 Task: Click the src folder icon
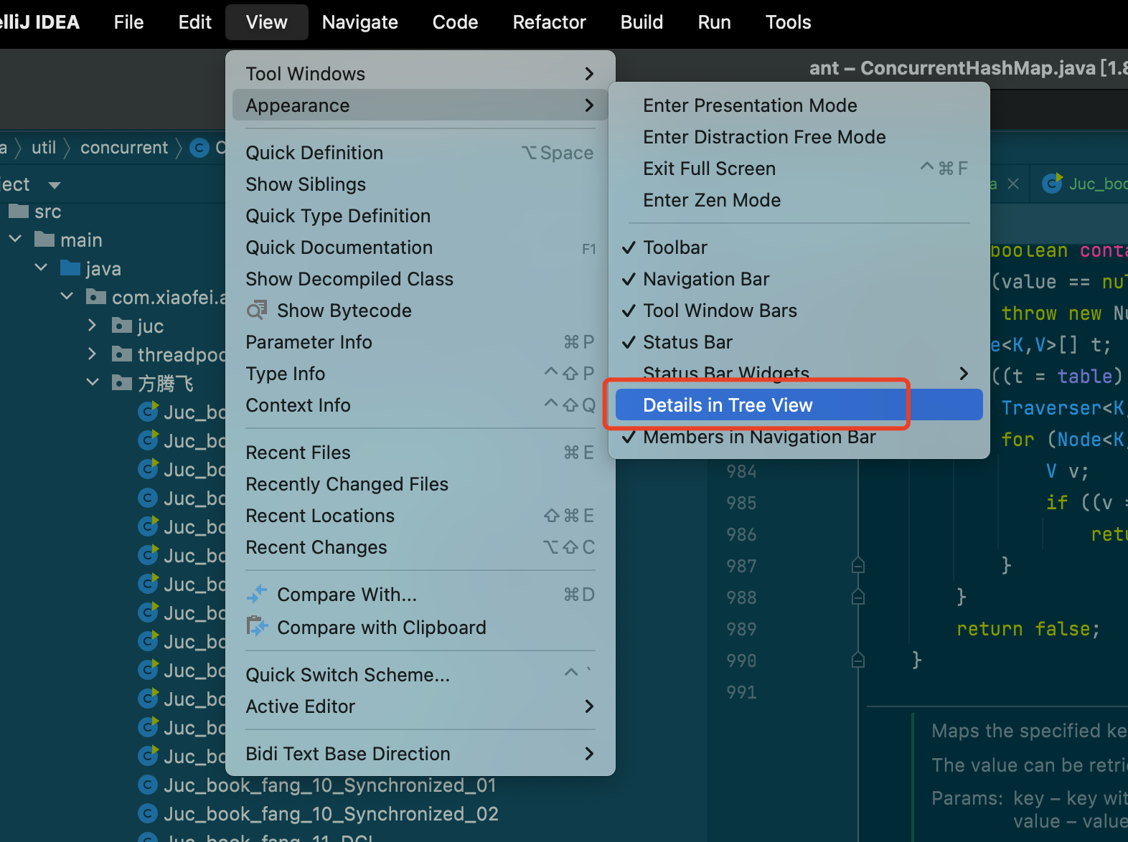point(19,212)
